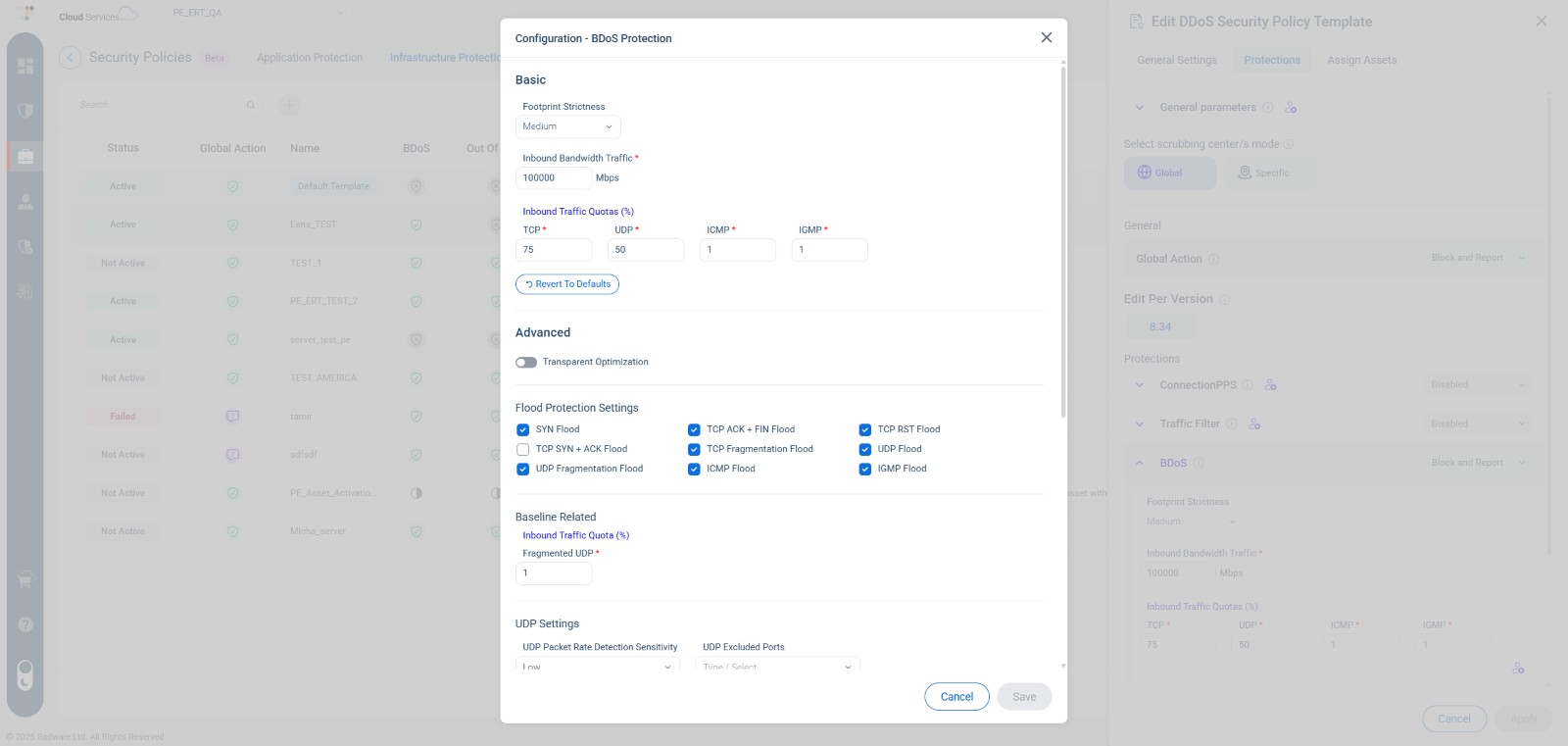Click the global action icon in the sdfsdf row
Image resolution: width=1568 pixels, height=746 pixels.
point(232,455)
